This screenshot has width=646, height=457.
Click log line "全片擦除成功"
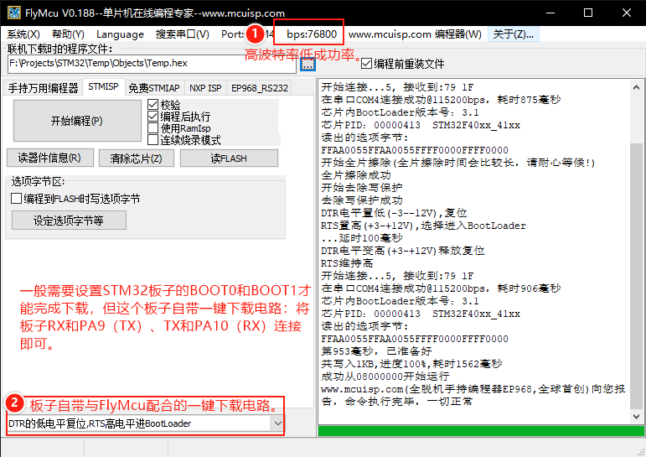(356, 175)
